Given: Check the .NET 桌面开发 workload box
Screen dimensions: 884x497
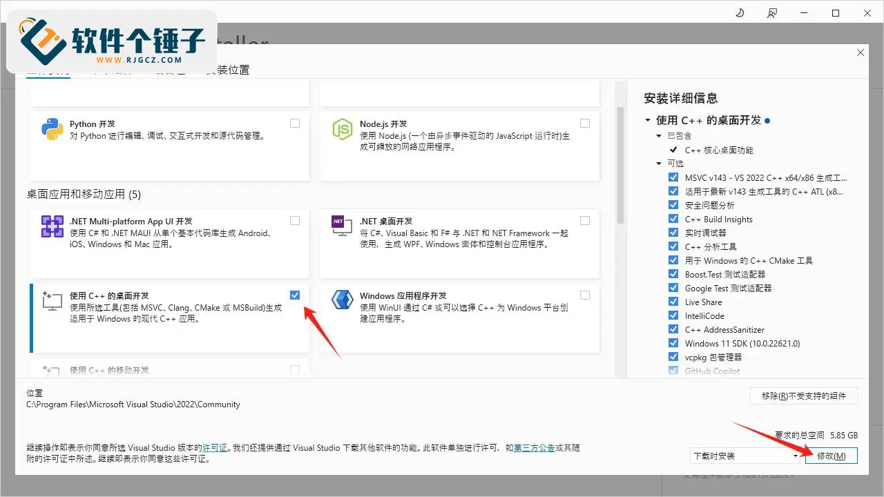Looking at the screenshot, I should pos(585,221).
